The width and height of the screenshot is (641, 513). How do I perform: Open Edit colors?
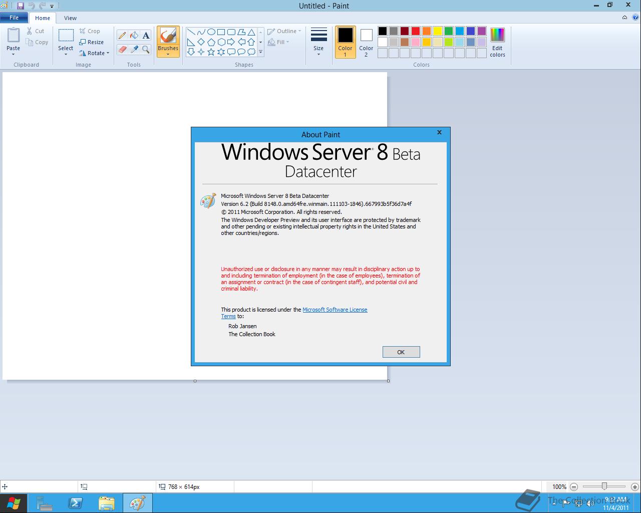click(x=497, y=43)
